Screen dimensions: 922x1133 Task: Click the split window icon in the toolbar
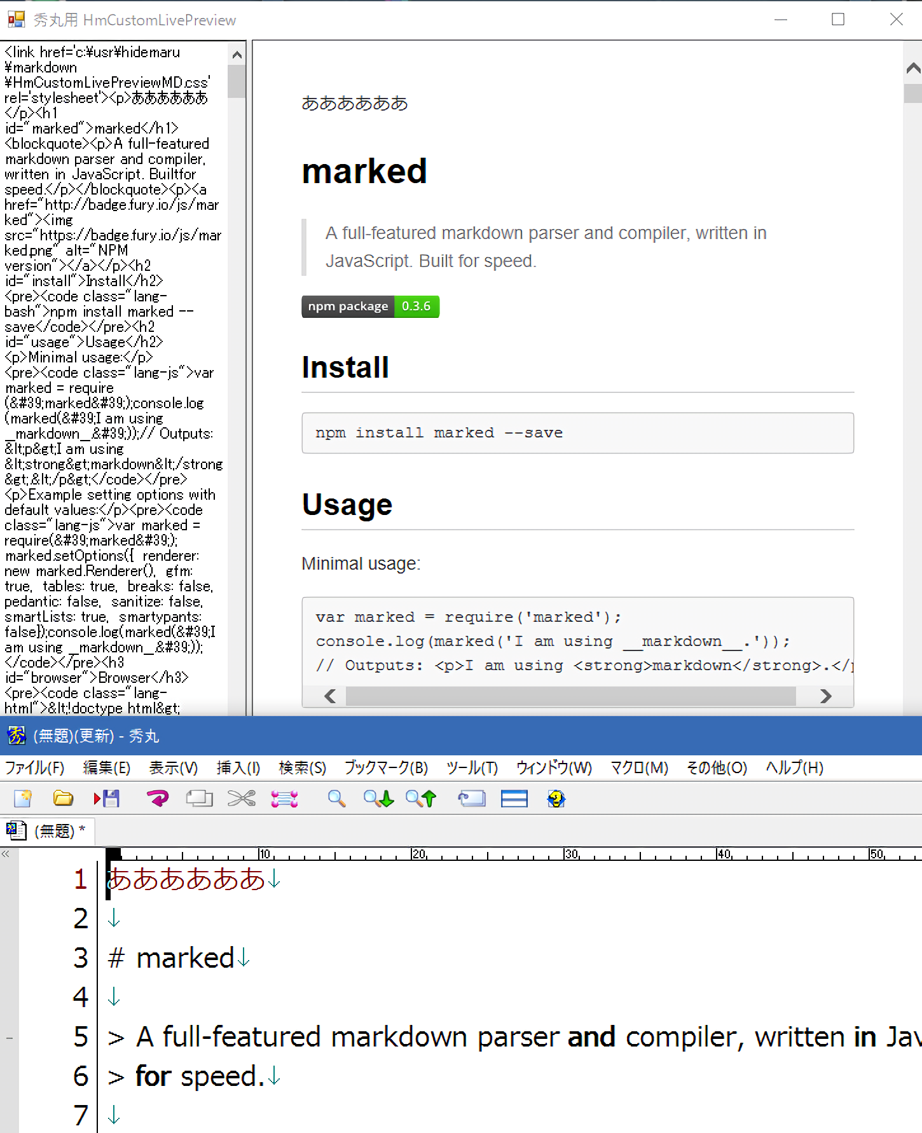[514, 799]
